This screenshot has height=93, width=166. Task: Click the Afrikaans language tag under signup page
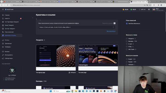click(x=72, y=73)
